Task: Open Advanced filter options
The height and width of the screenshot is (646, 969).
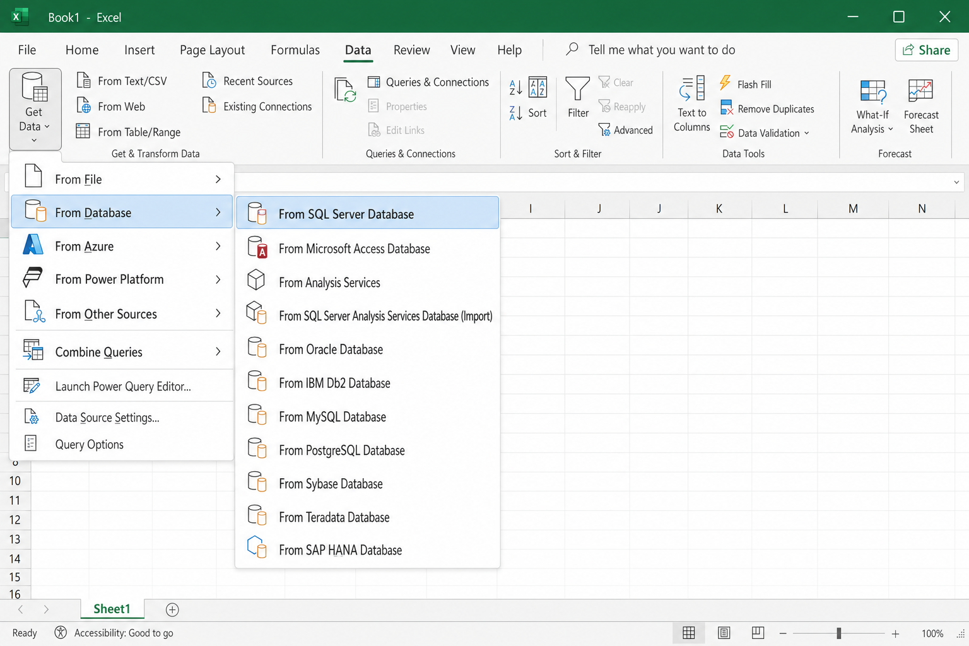Action: click(x=625, y=130)
